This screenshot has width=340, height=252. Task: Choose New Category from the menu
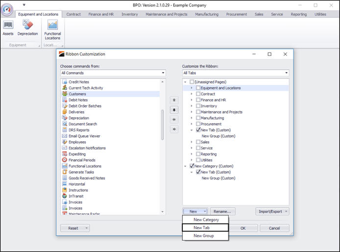206,220
